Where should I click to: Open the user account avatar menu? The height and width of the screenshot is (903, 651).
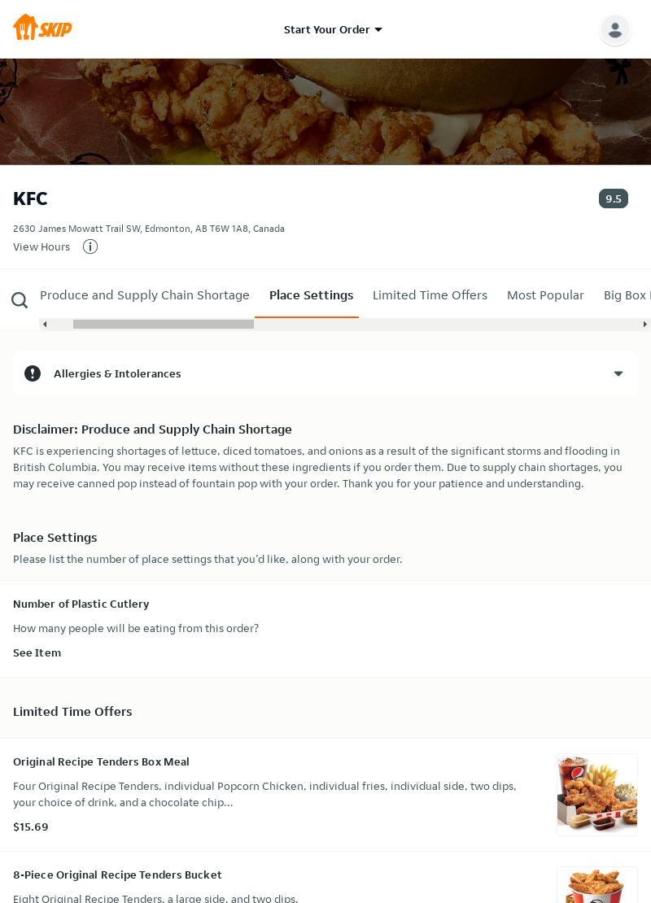(614, 29)
